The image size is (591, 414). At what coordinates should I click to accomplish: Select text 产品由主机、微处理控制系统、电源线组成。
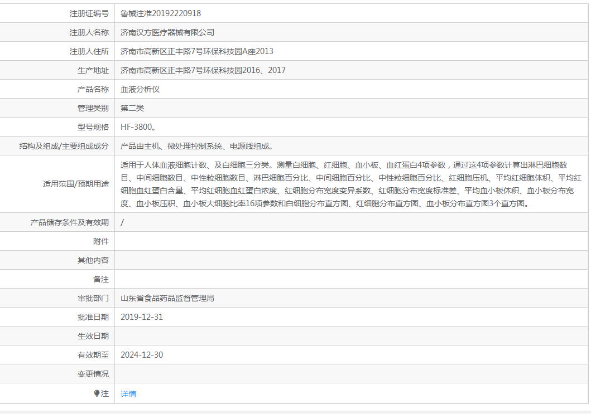coord(197,146)
